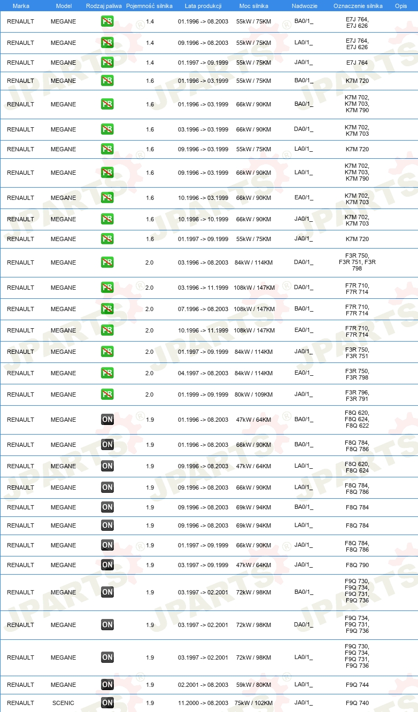Select the 01.1999 -> 09.1999 production dates
Screen dimensions: 418x712
click(x=203, y=394)
